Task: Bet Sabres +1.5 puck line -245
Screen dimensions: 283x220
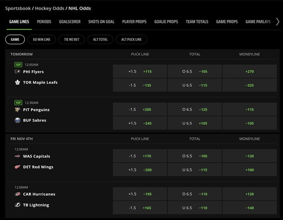Action: click(140, 123)
